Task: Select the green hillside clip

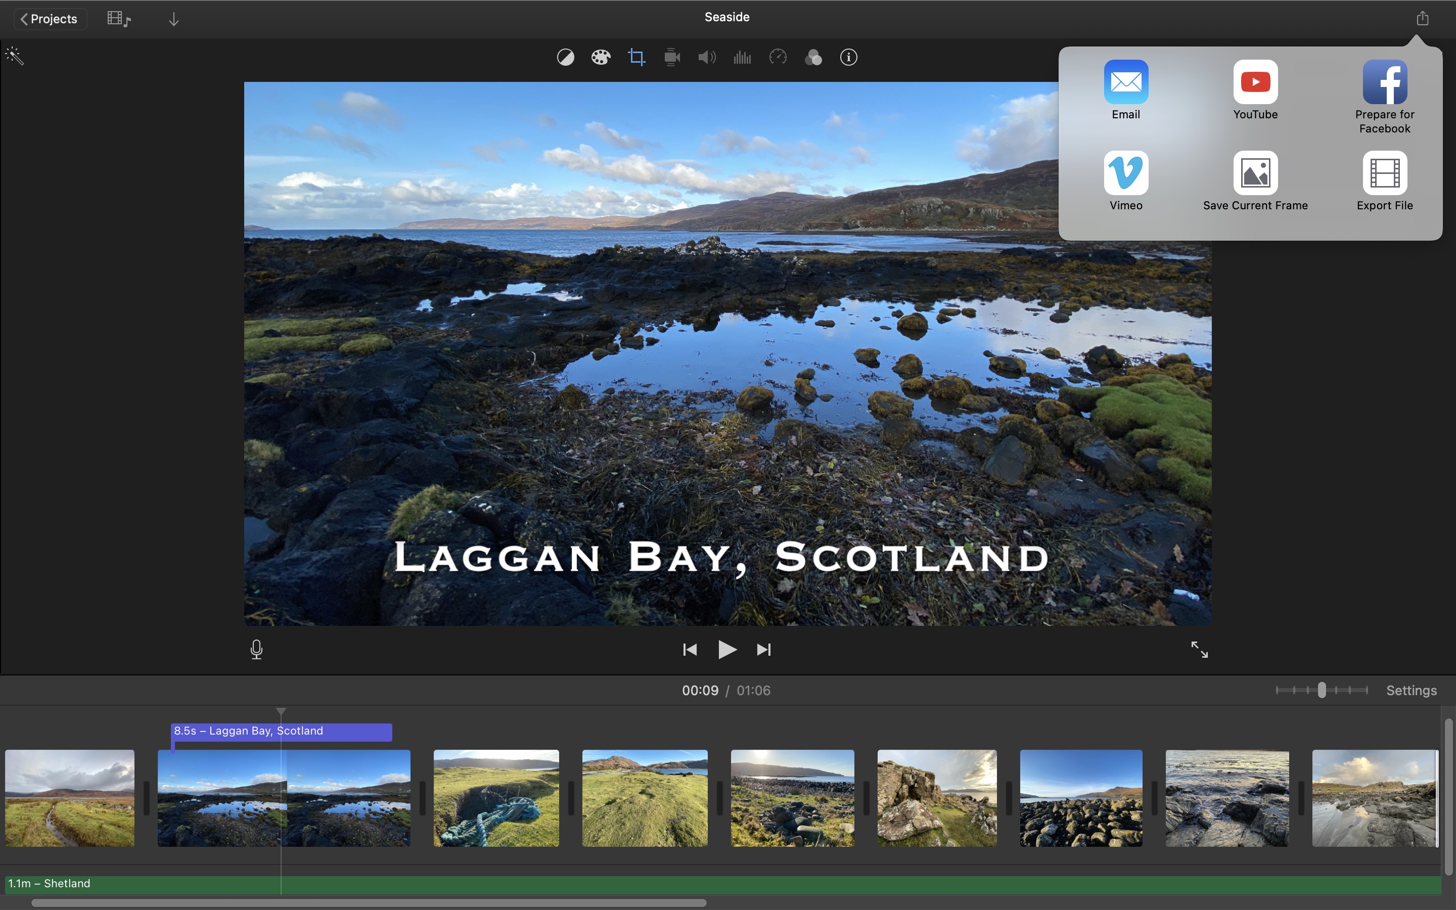Action: pos(645,798)
